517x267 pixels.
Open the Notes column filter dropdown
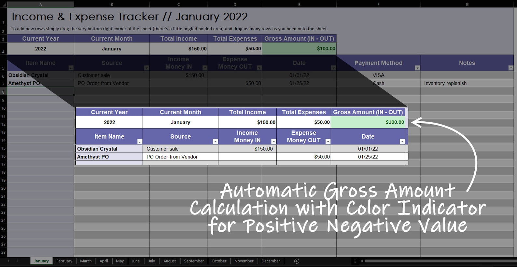click(511, 68)
